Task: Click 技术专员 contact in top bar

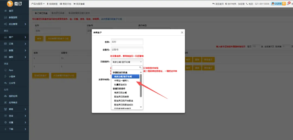Action: coord(235,4)
